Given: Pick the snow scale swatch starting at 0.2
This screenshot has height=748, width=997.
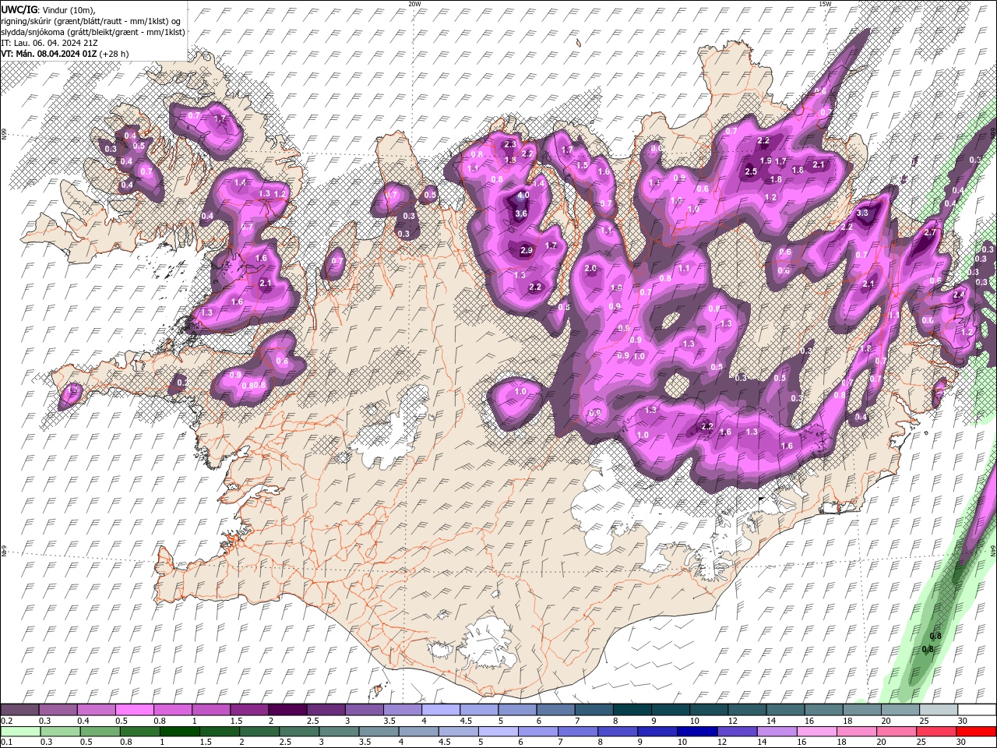Looking at the screenshot, I should [19, 710].
